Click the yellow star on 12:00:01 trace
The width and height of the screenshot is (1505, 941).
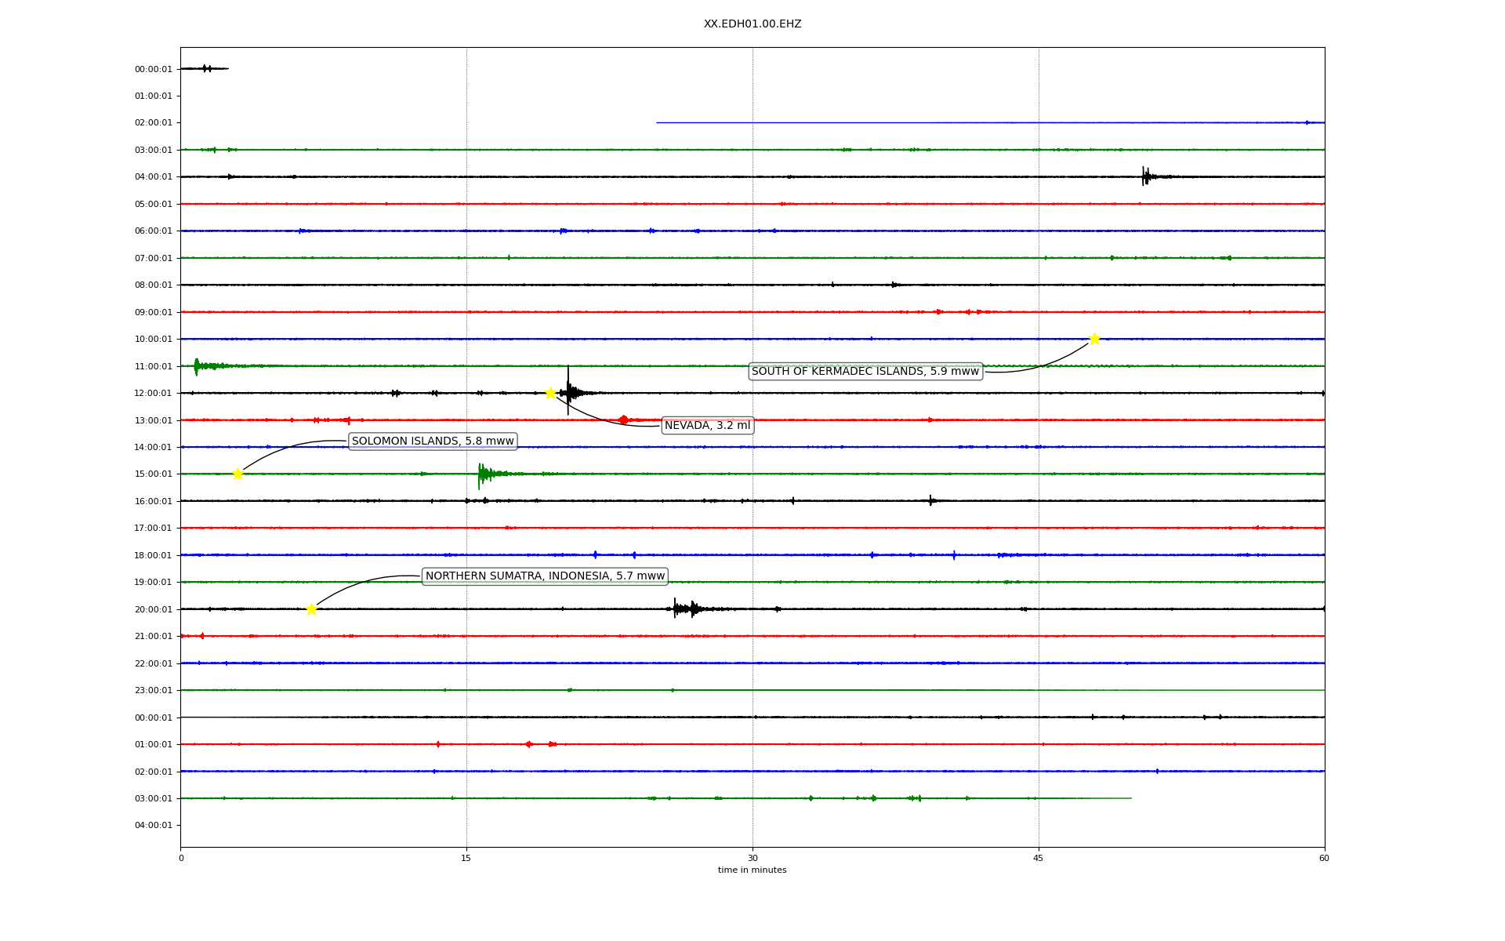pos(550,393)
